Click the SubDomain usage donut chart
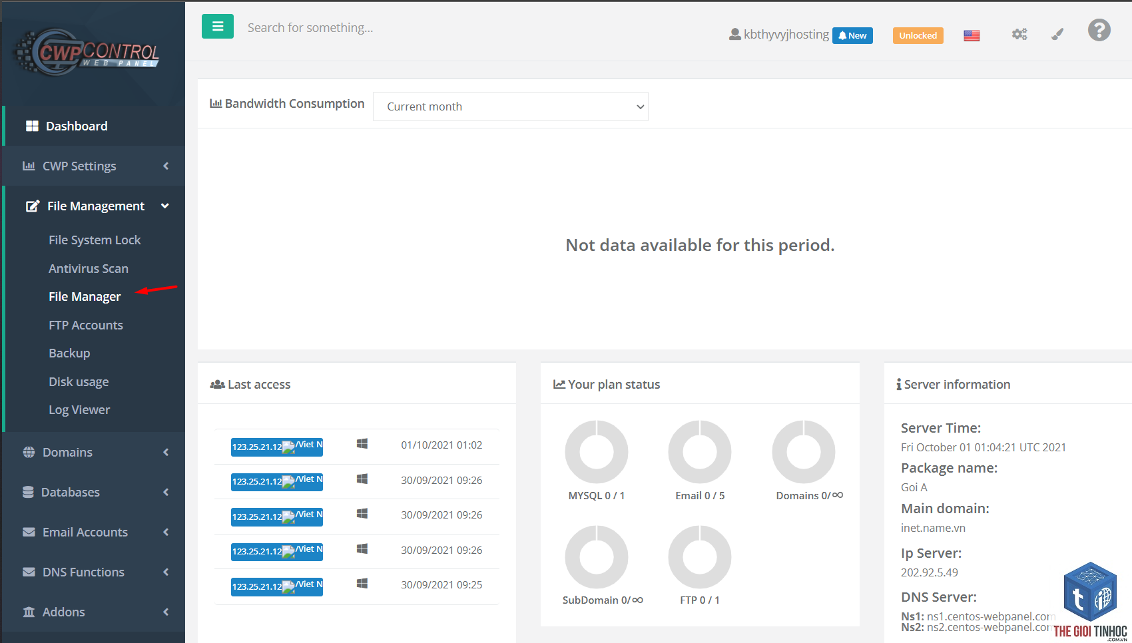The image size is (1132, 643). [x=597, y=556]
